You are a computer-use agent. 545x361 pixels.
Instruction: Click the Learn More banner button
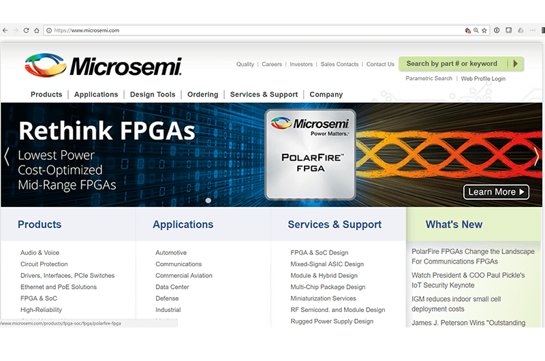(496, 192)
